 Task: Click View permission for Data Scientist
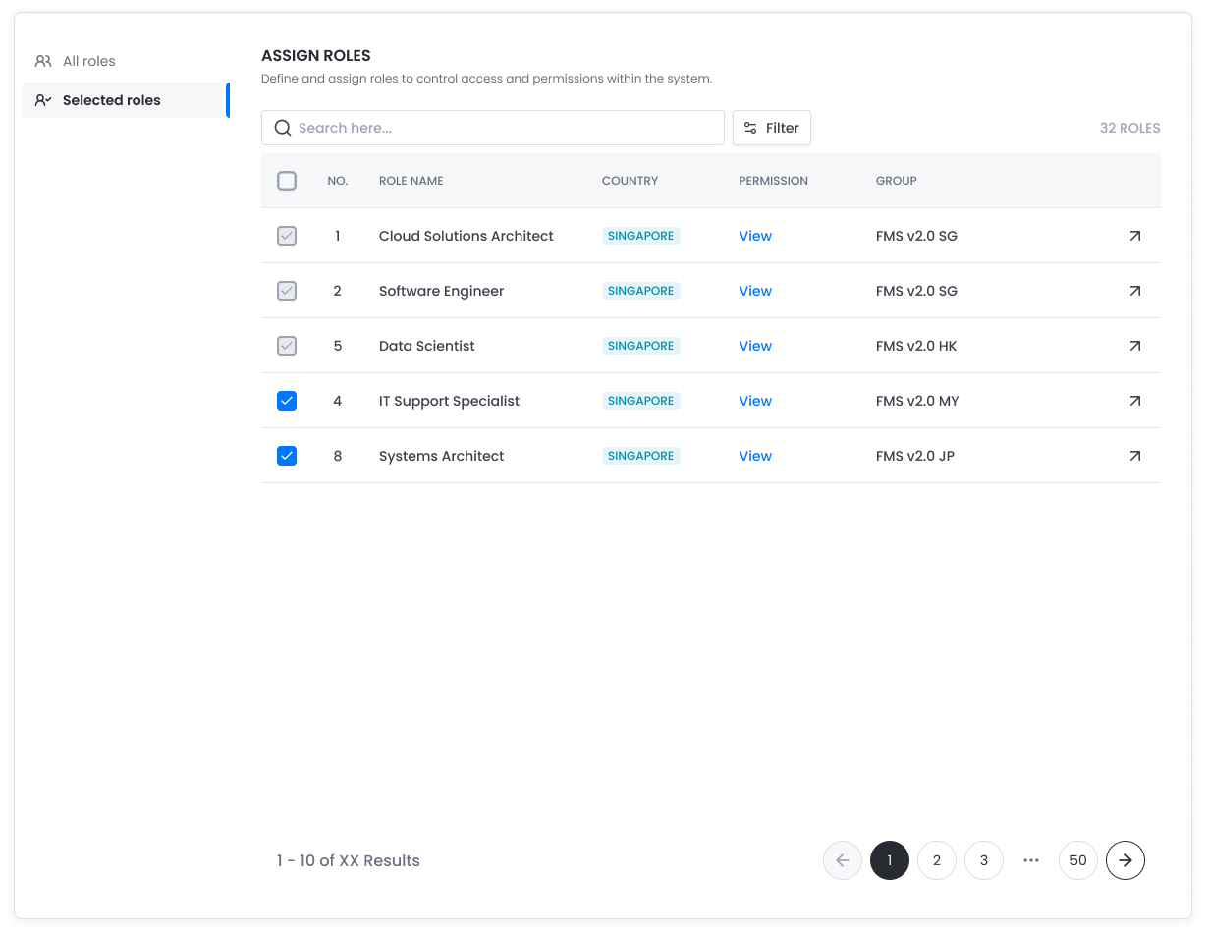(x=754, y=346)
